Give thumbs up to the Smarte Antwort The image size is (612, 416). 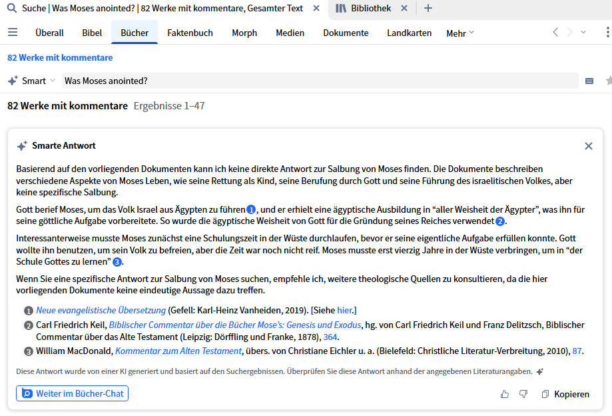504,394
